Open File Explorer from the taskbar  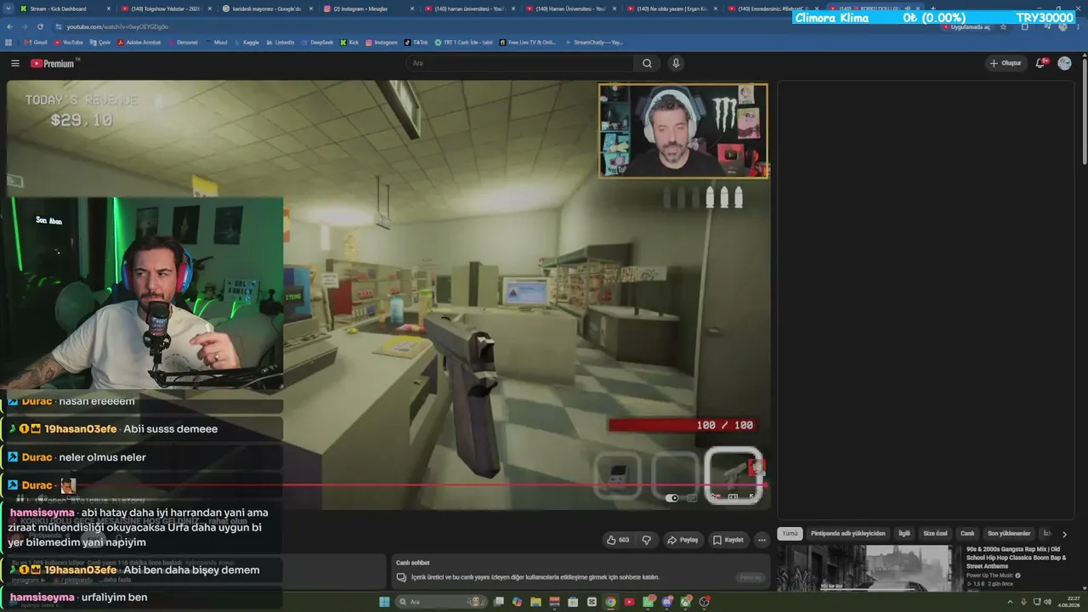pyautogui.click(x=535, y=602)
